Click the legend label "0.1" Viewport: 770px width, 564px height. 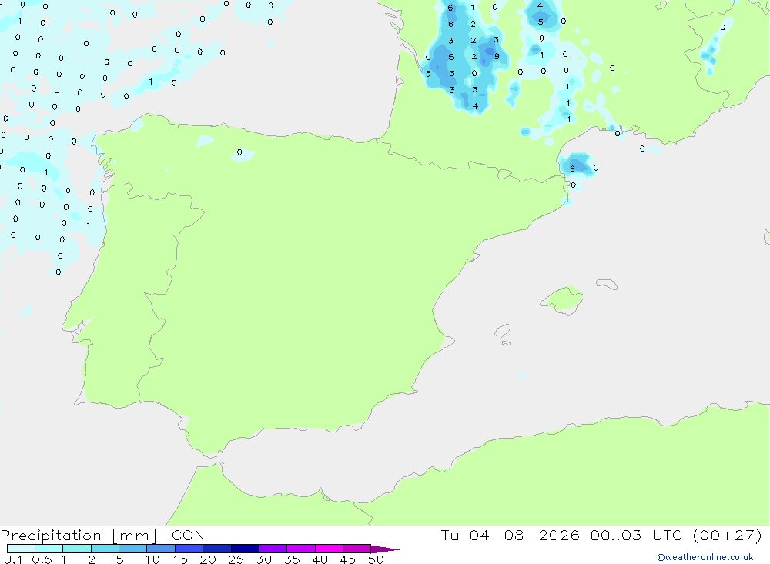point(13,559)
